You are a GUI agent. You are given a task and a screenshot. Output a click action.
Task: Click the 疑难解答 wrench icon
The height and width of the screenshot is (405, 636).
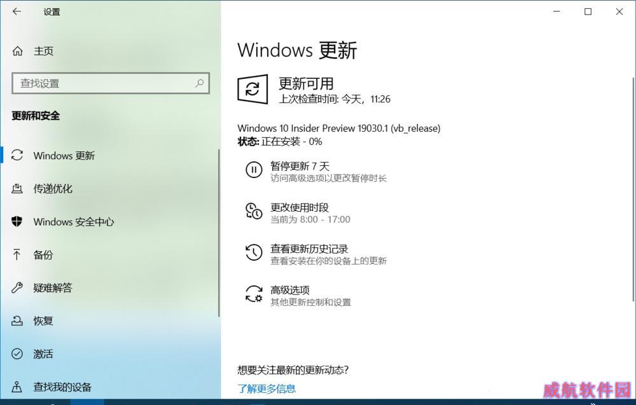[17, 288]
